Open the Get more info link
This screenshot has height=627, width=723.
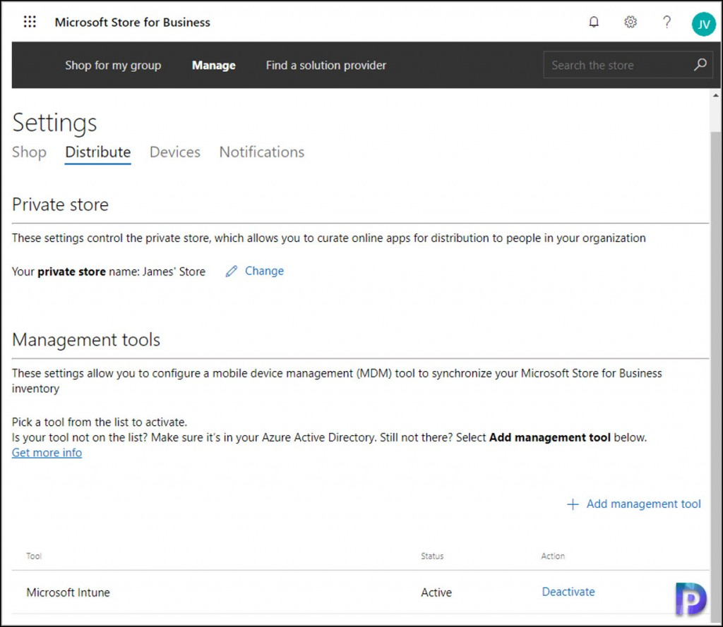(x=47, y=453)
